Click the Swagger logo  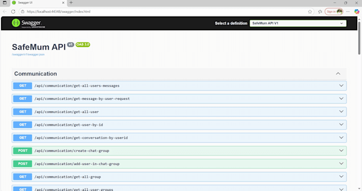coord(28,23)
